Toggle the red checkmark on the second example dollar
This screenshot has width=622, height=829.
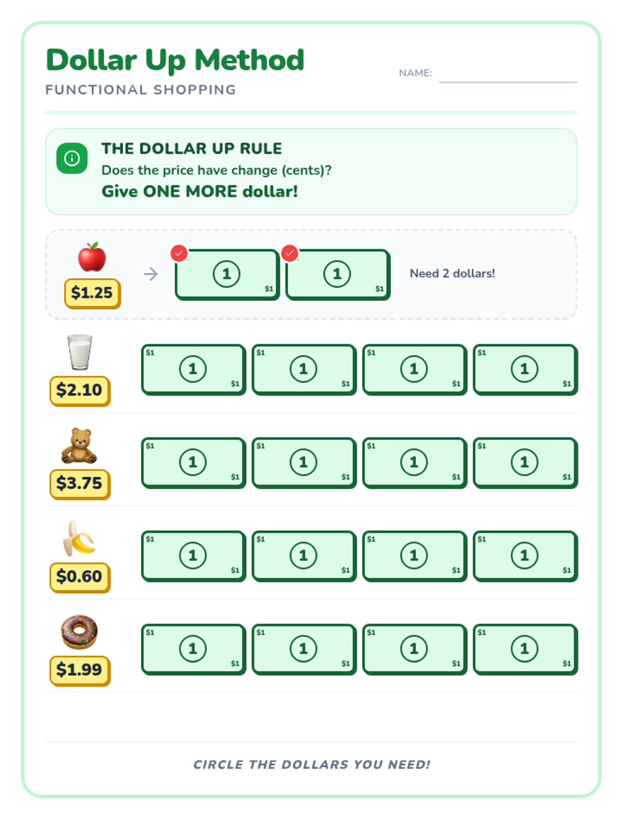tap(290, 253)
